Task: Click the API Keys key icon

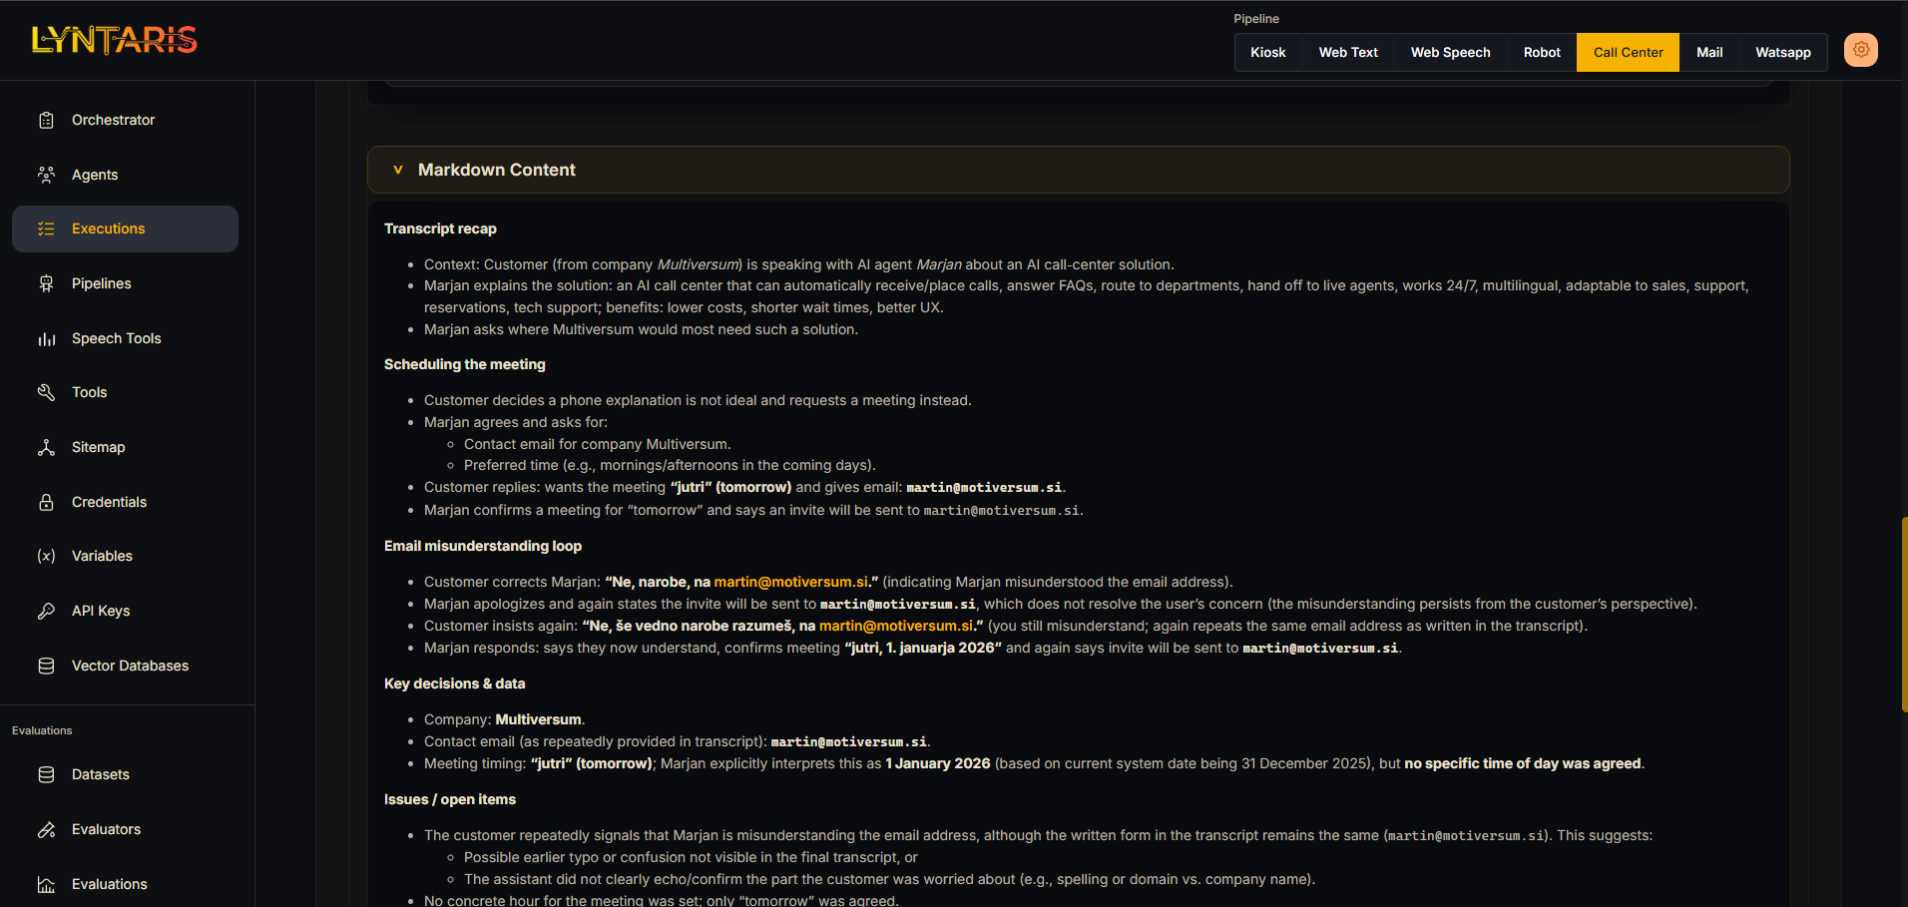Action: pos(46,611)
